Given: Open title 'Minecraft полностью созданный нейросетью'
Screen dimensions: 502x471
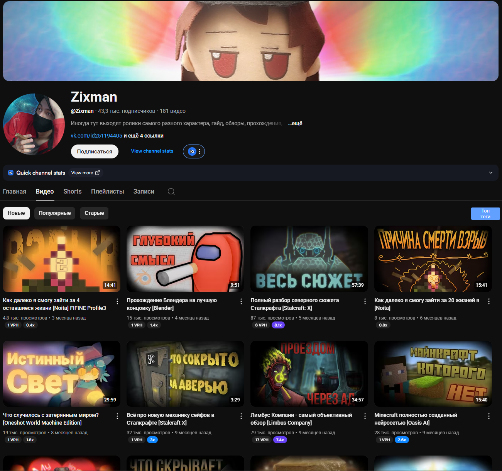Looking at the screenshot, I should pyautogui.click(x=416, y=419).
